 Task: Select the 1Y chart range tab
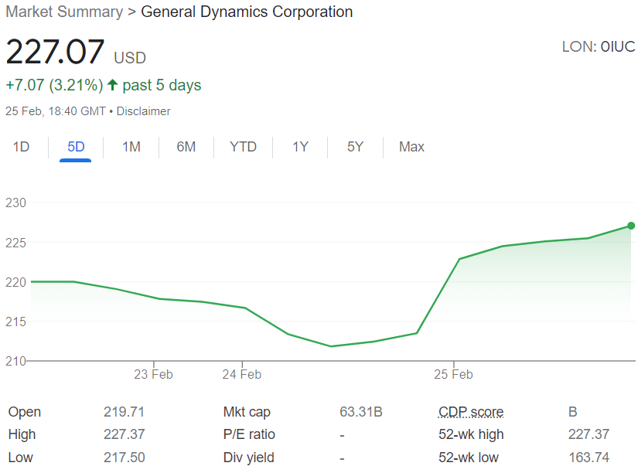click(x=300, y=146)
